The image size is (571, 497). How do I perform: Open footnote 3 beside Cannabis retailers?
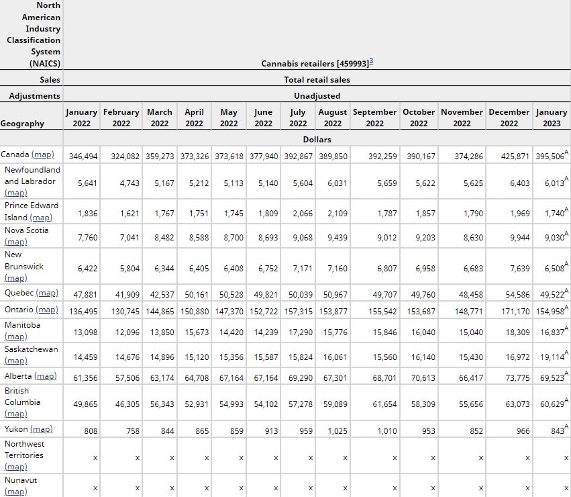tap(371, 62)
